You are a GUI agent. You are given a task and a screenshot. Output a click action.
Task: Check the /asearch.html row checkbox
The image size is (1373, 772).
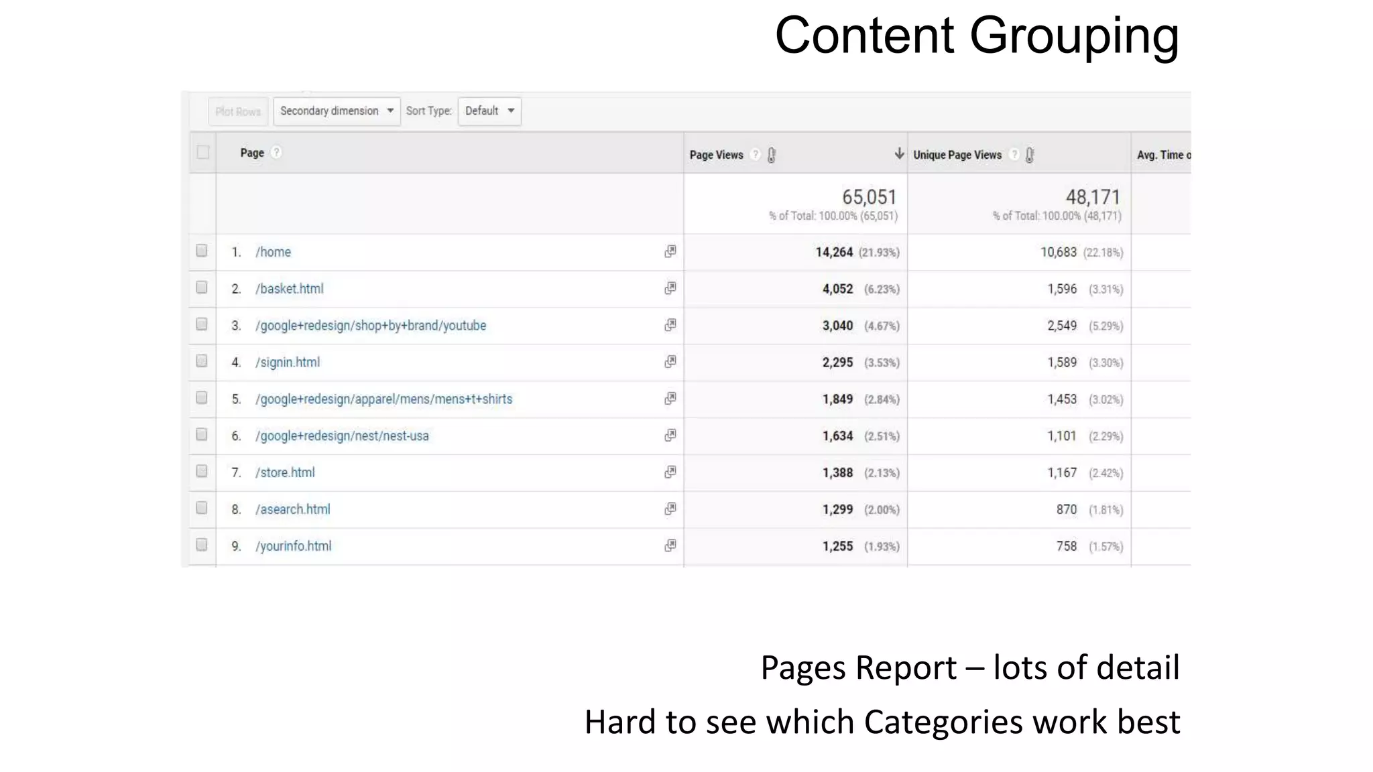[x=202, y=508]
